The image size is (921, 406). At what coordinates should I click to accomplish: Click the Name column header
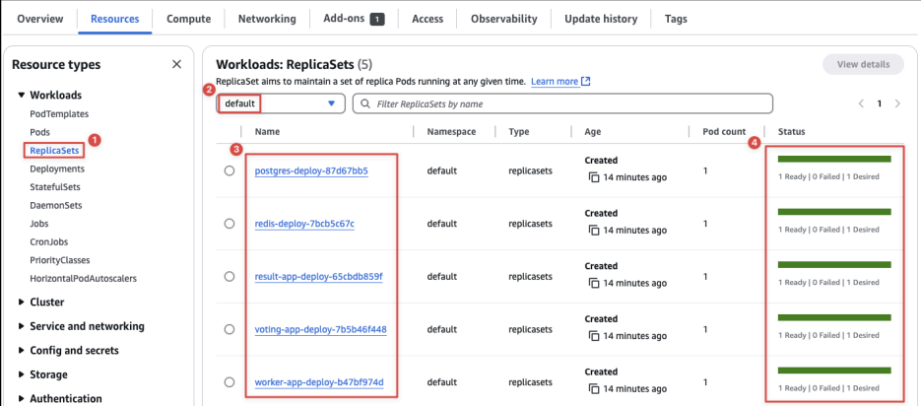coord(267,132)
